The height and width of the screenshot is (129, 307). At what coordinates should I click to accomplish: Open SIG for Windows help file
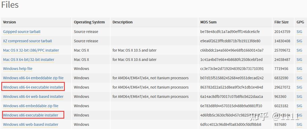coord(299,69)
